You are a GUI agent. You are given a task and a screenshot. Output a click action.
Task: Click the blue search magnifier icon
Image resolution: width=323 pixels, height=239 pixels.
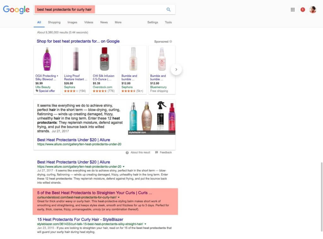(x=168, y=9)
